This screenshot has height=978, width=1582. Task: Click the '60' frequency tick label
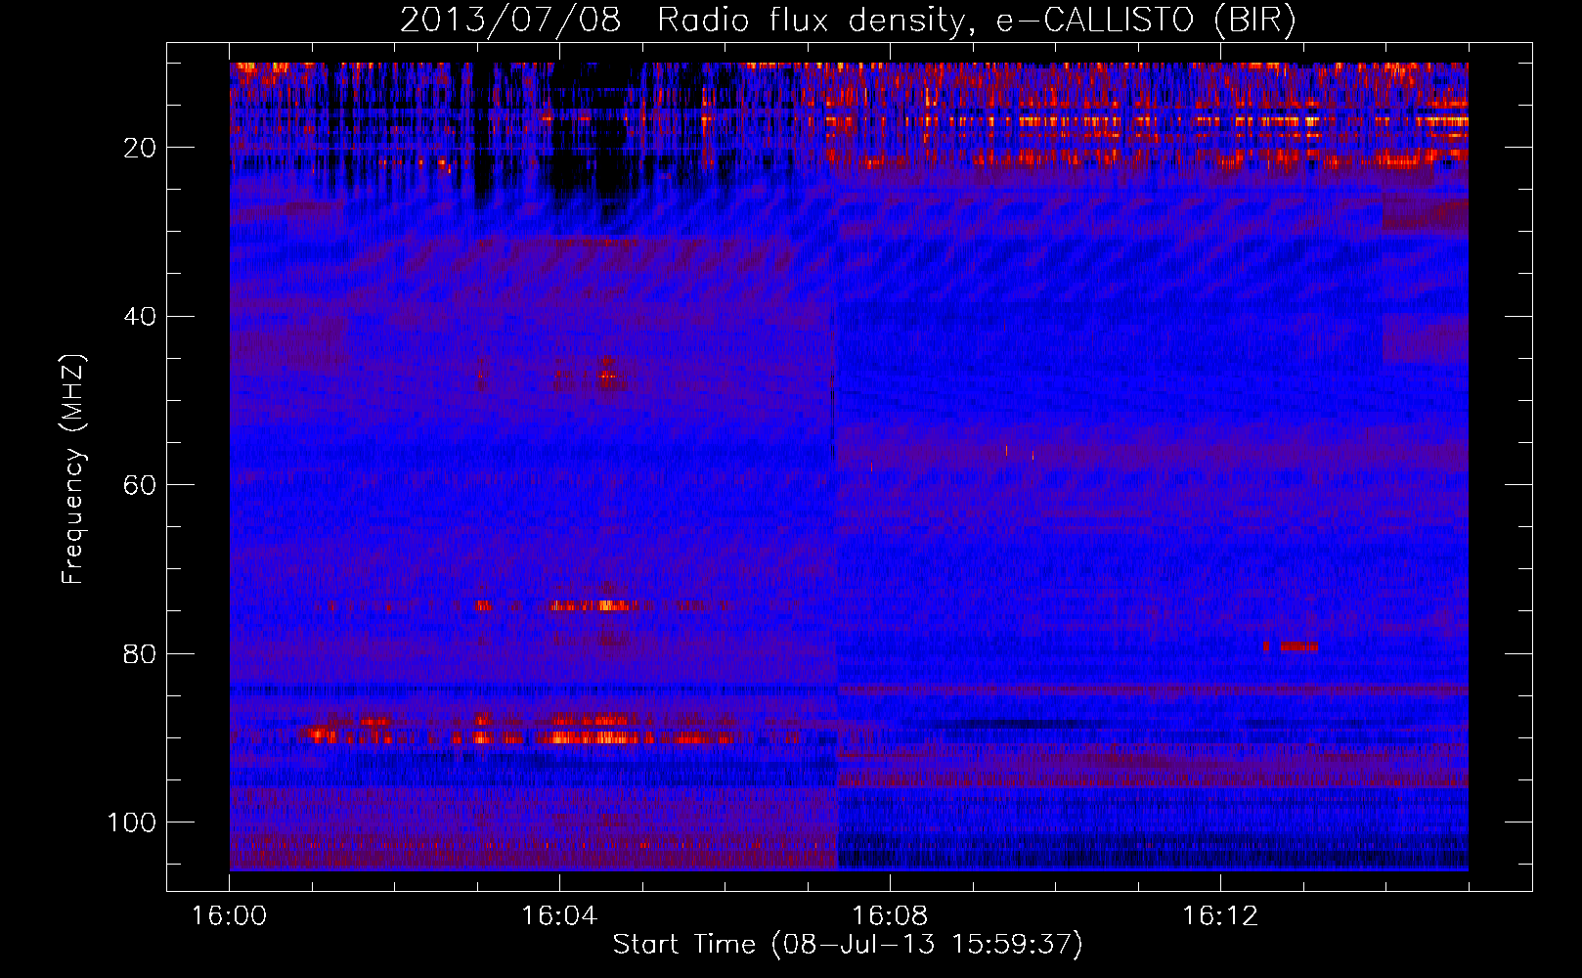pyautogui.click(x=141, y=486)
